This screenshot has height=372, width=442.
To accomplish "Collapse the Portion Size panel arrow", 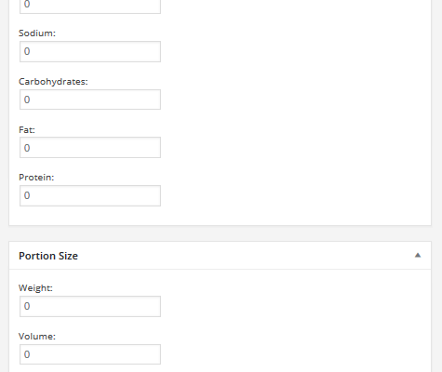I will 418,256.
